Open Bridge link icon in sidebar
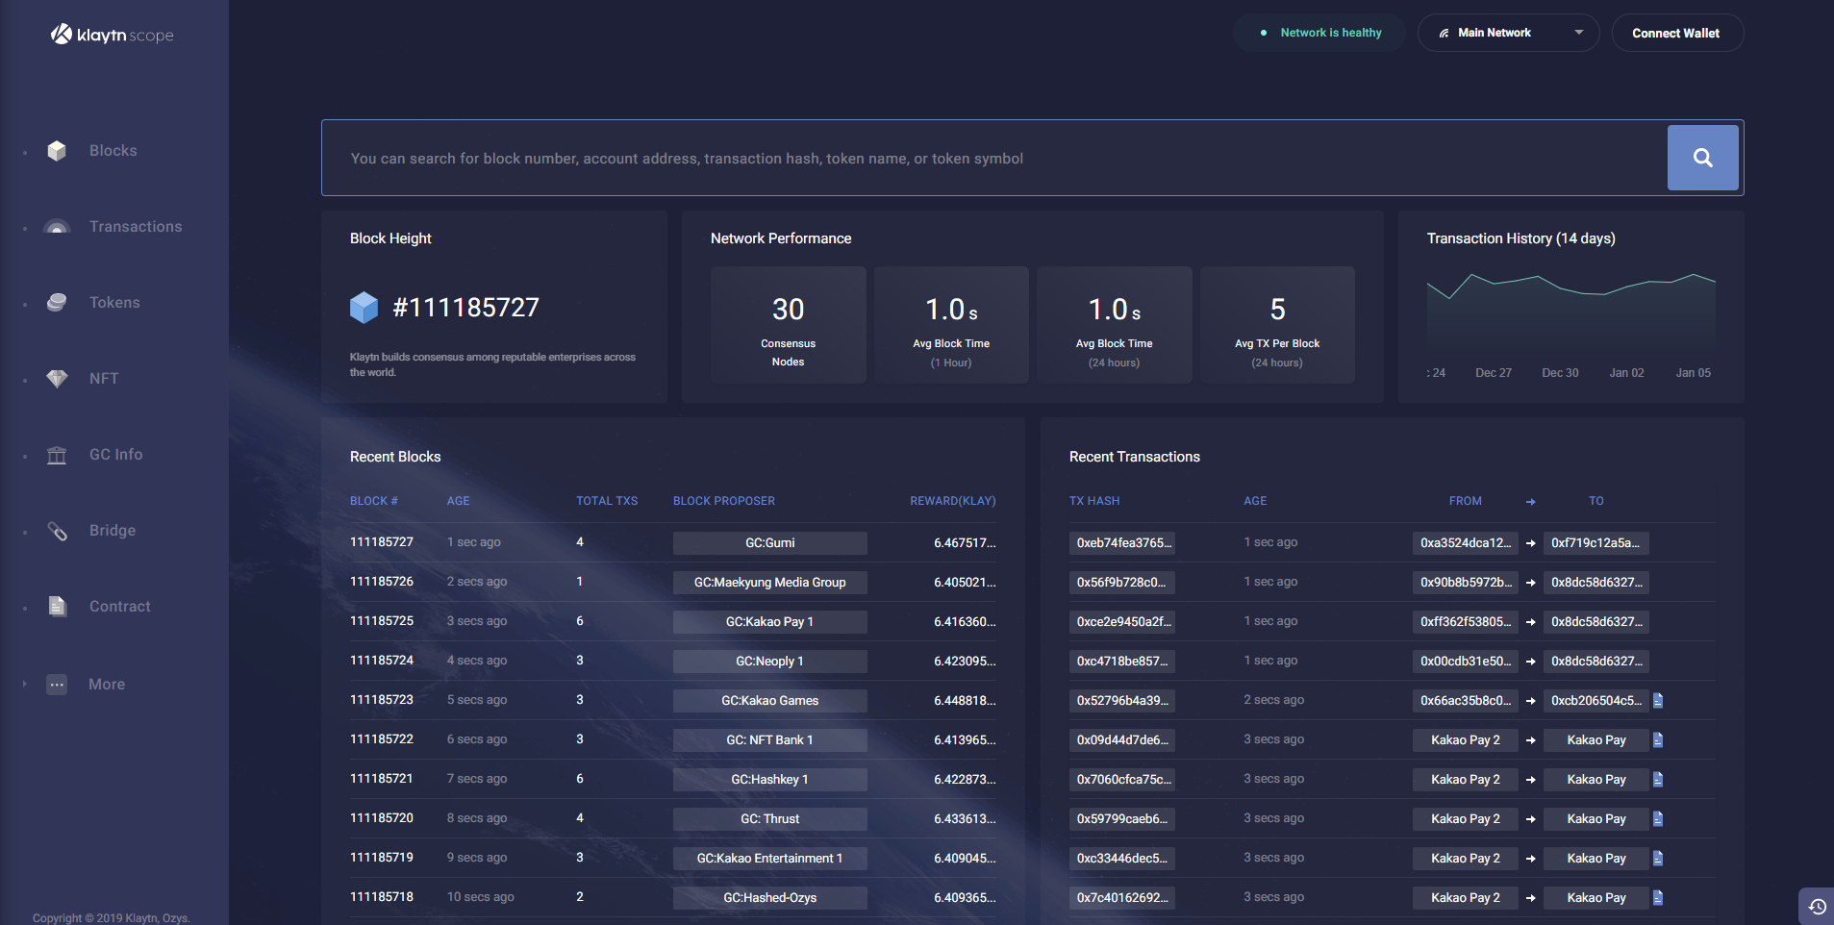 pos(57,531)
